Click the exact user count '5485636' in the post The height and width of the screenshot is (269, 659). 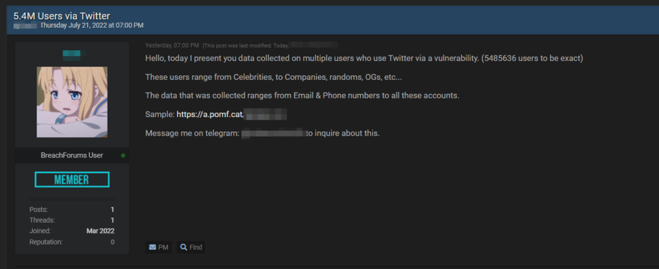[502, 59]
